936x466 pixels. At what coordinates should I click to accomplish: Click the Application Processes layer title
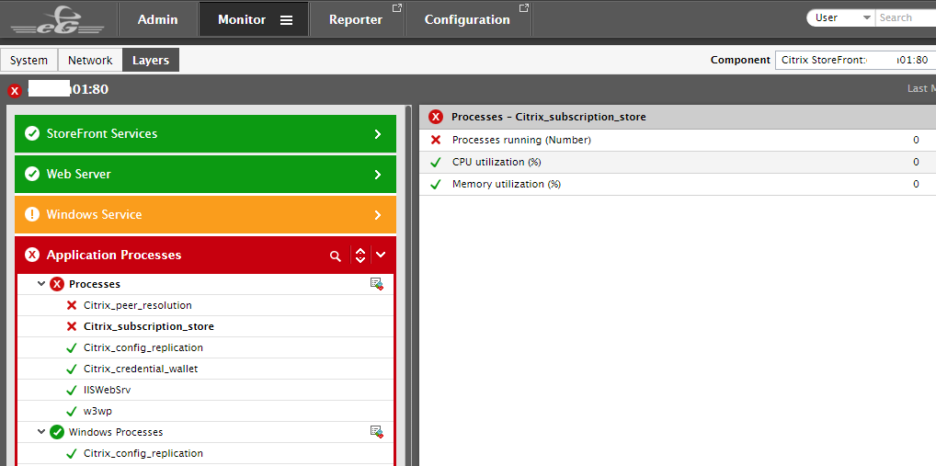click(x=114, y=256)
